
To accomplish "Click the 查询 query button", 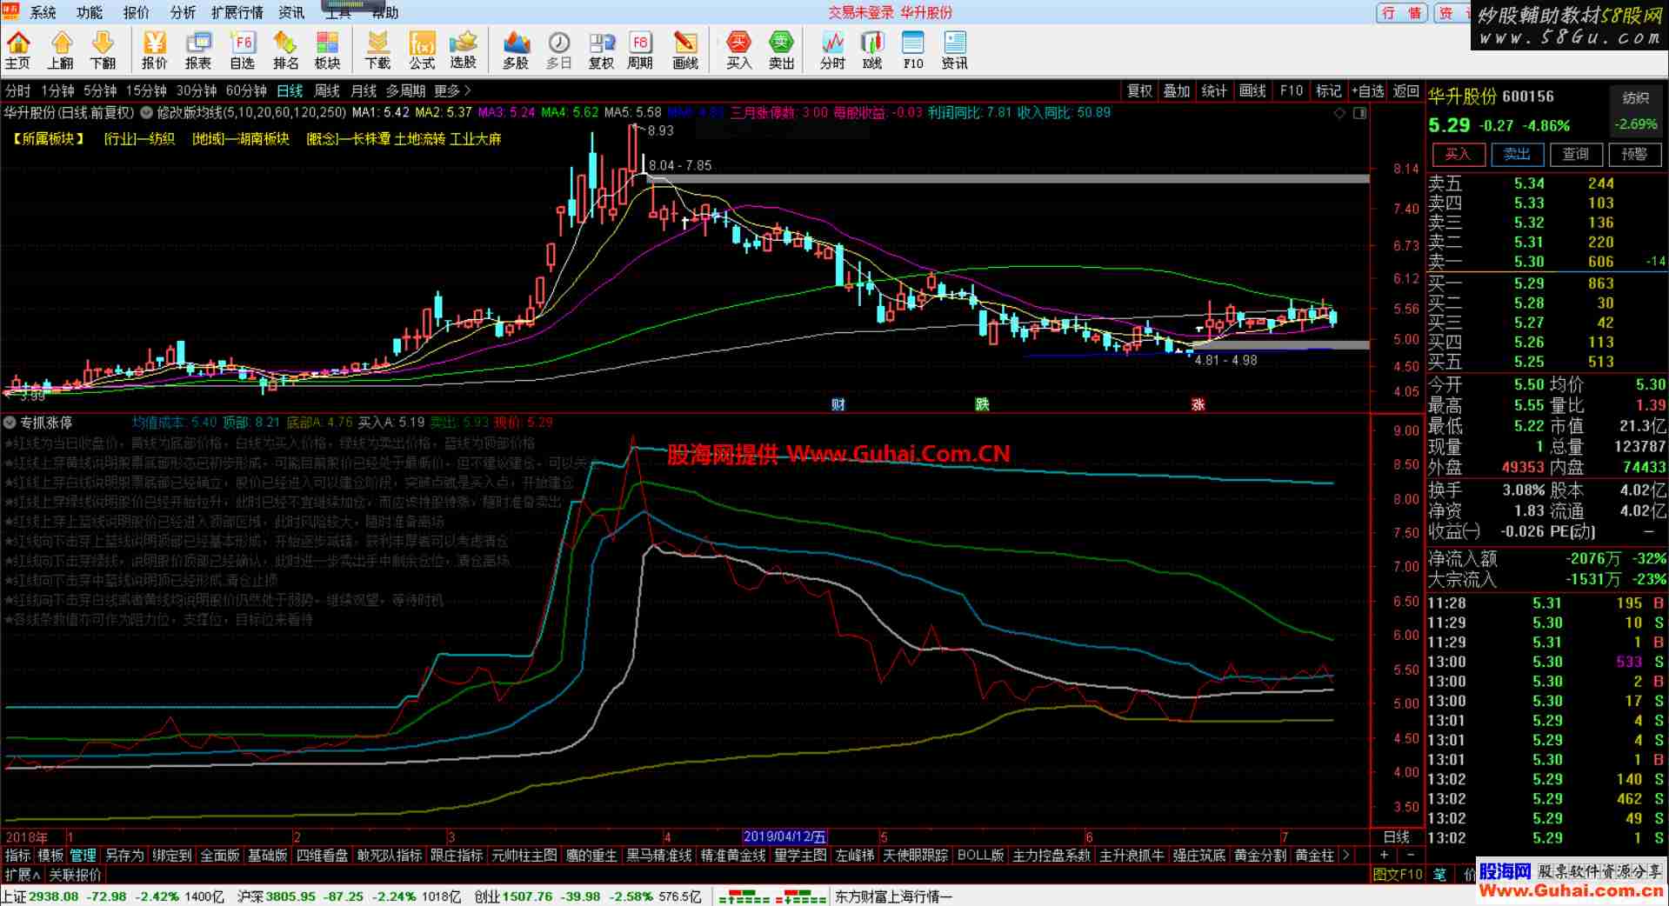I will (x=1576, y=154).
